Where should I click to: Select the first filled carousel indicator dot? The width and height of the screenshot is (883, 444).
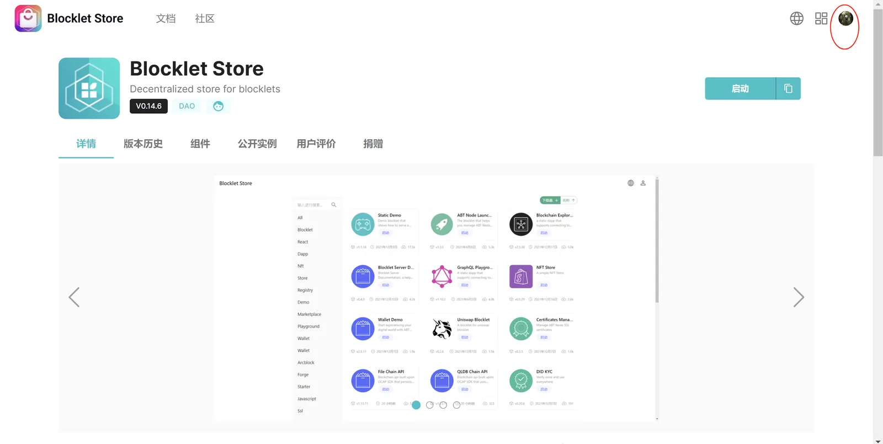click(416, 405)
